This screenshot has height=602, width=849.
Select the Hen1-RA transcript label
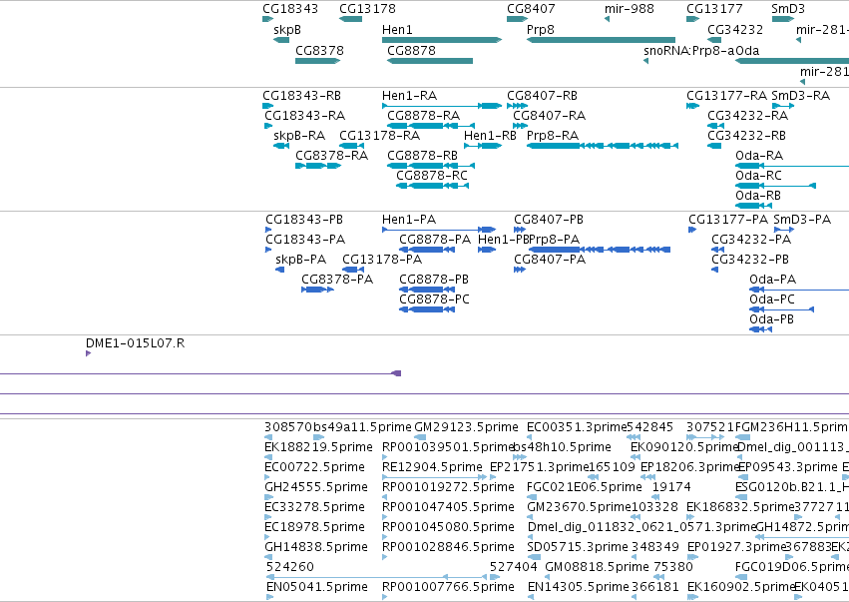pos(409,96)
